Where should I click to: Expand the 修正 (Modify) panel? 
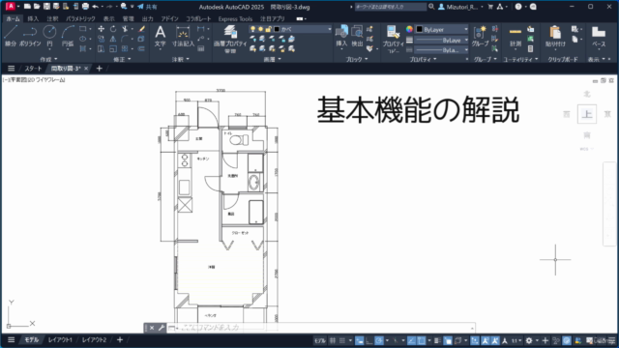[122, 59]
